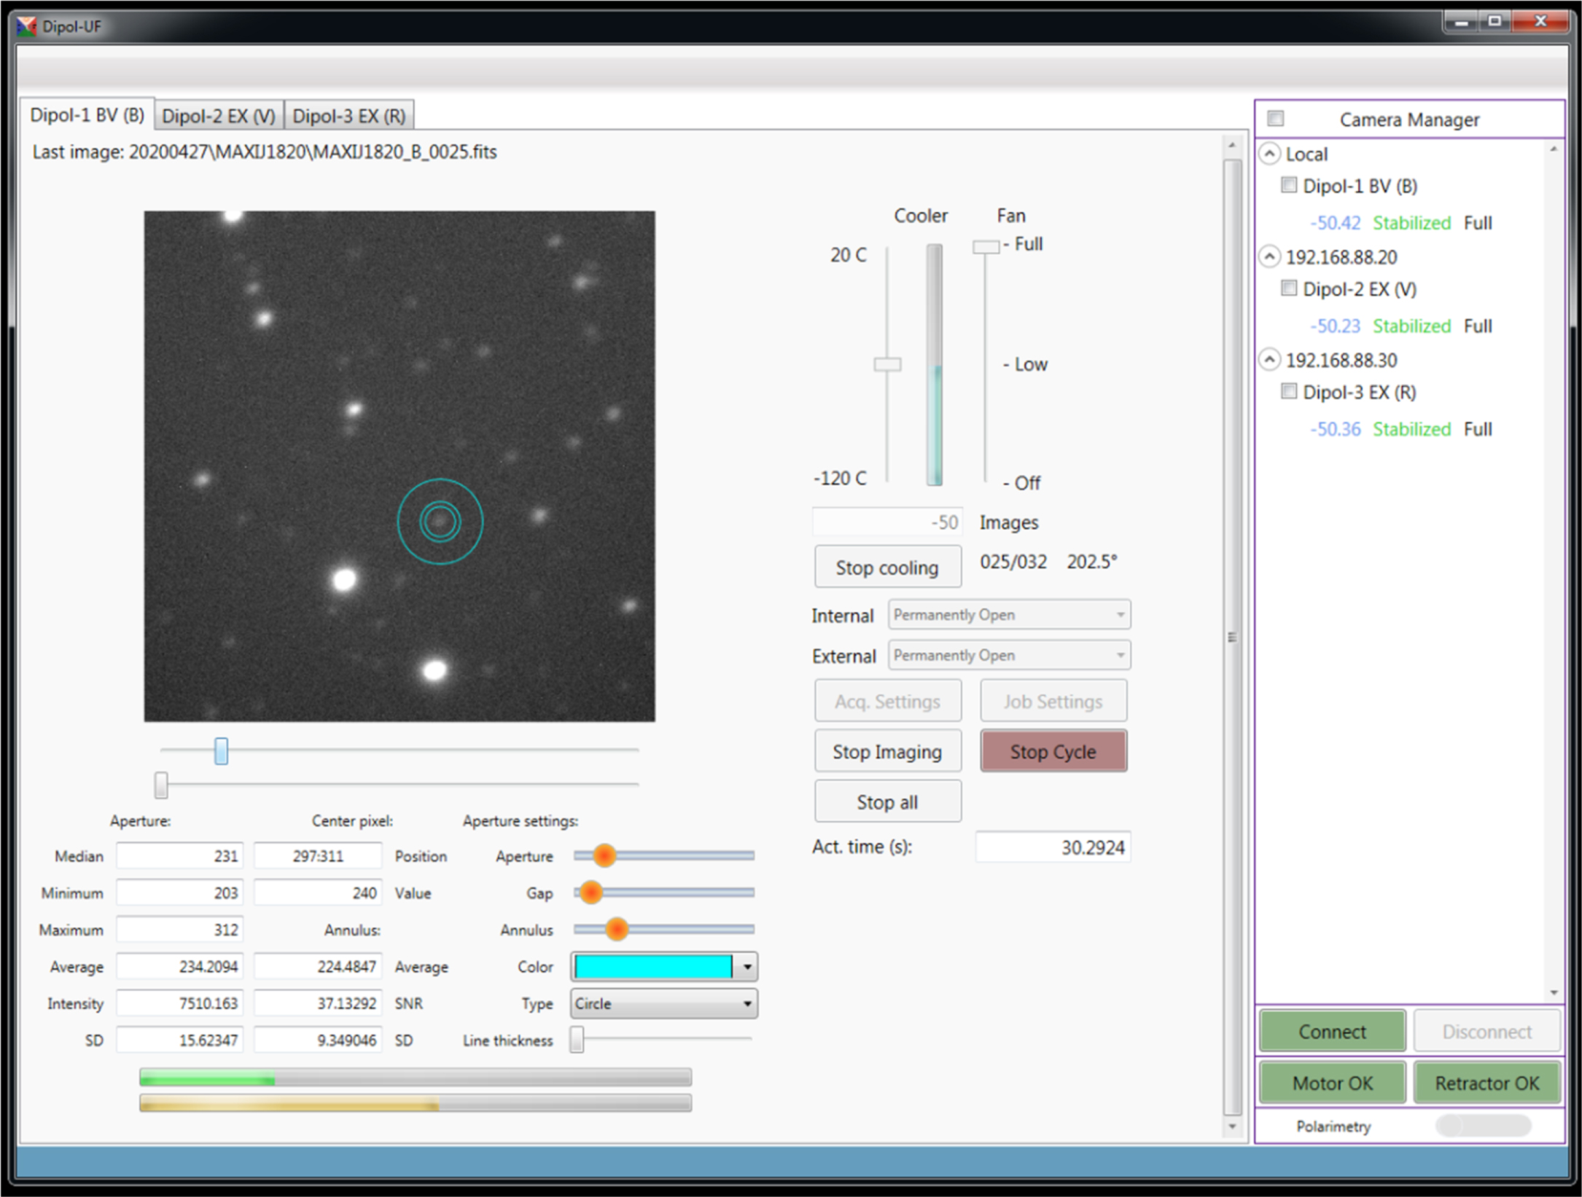Check the Camera Manager select-all checkbox
1582x1197 pixels.
[1276, 118]
